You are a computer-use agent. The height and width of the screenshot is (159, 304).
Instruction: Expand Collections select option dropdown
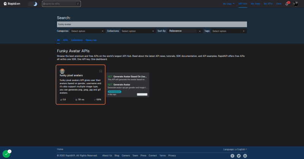pos(138,31)
